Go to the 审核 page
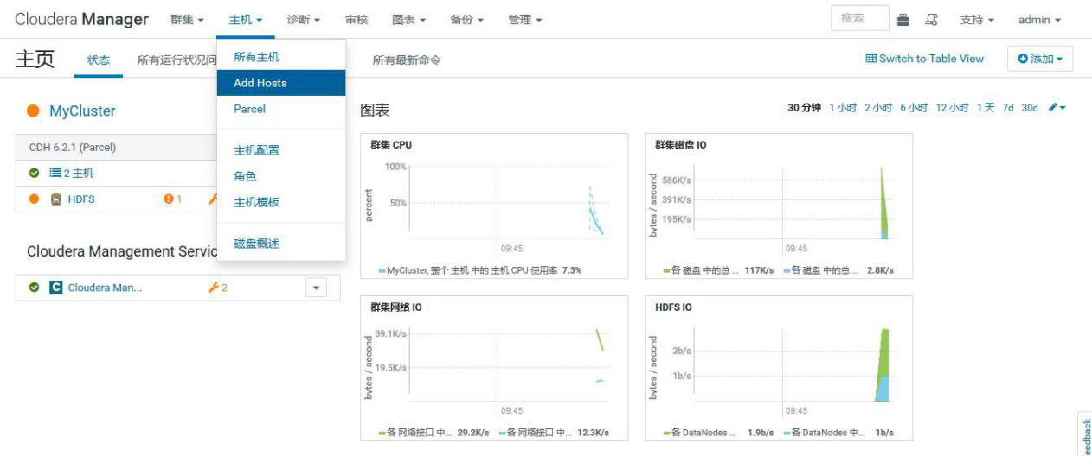1092x456 pixels. tap(357, 20)
